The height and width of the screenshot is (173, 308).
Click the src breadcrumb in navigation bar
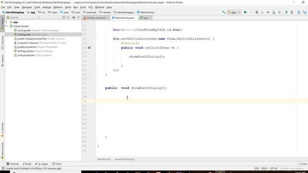(41, 12)
